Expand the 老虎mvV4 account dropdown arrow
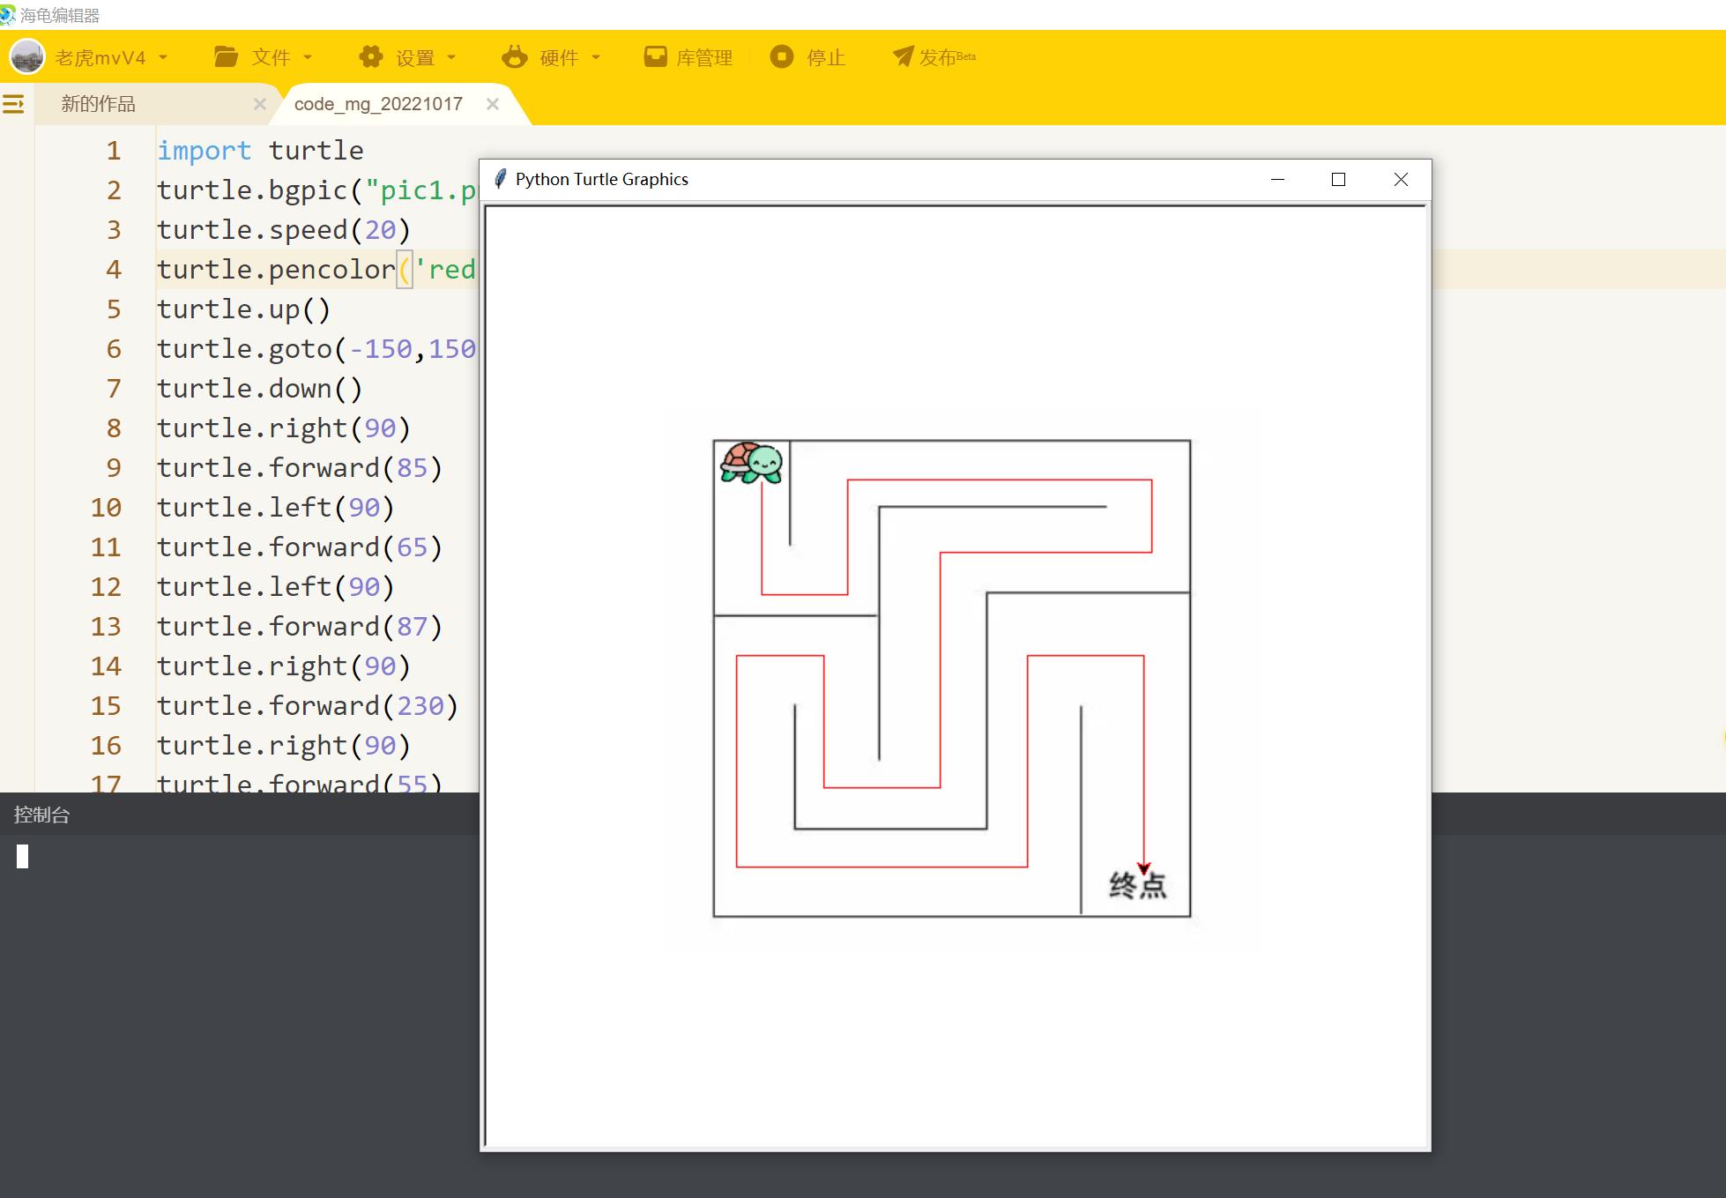Viewport: 1726px width, 1198px height. click(163, 57)
